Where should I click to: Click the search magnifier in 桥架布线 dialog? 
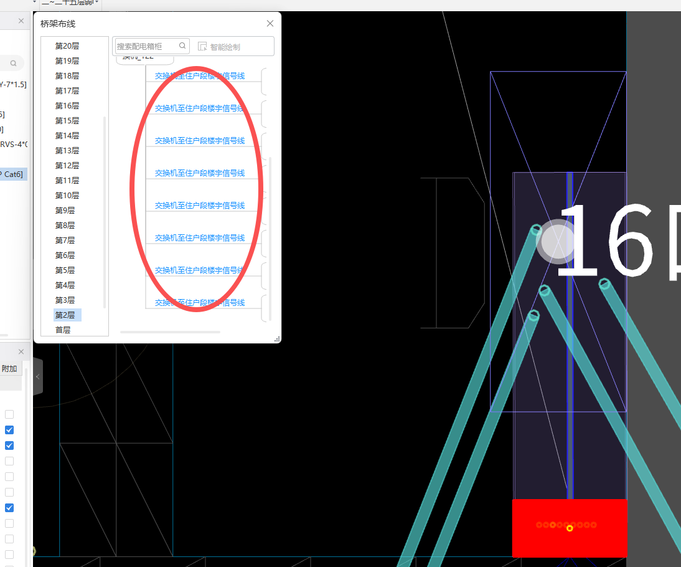click(182, 45)
